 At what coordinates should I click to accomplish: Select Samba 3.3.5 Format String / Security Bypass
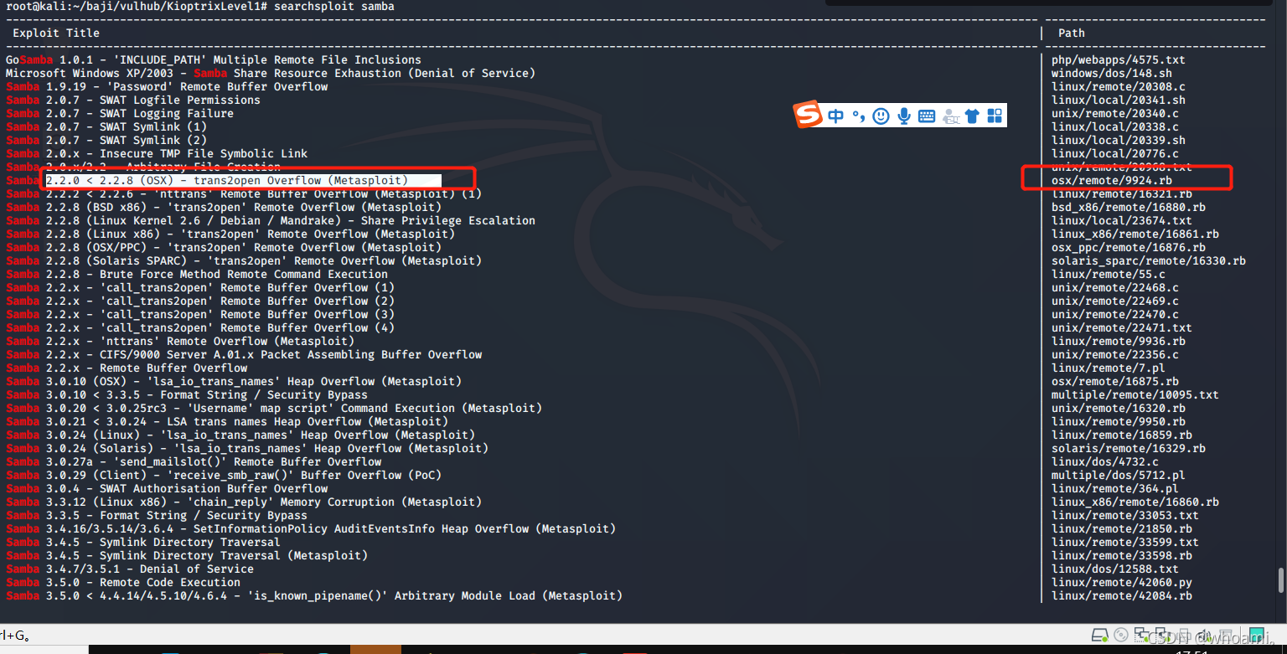coord(157,515)
